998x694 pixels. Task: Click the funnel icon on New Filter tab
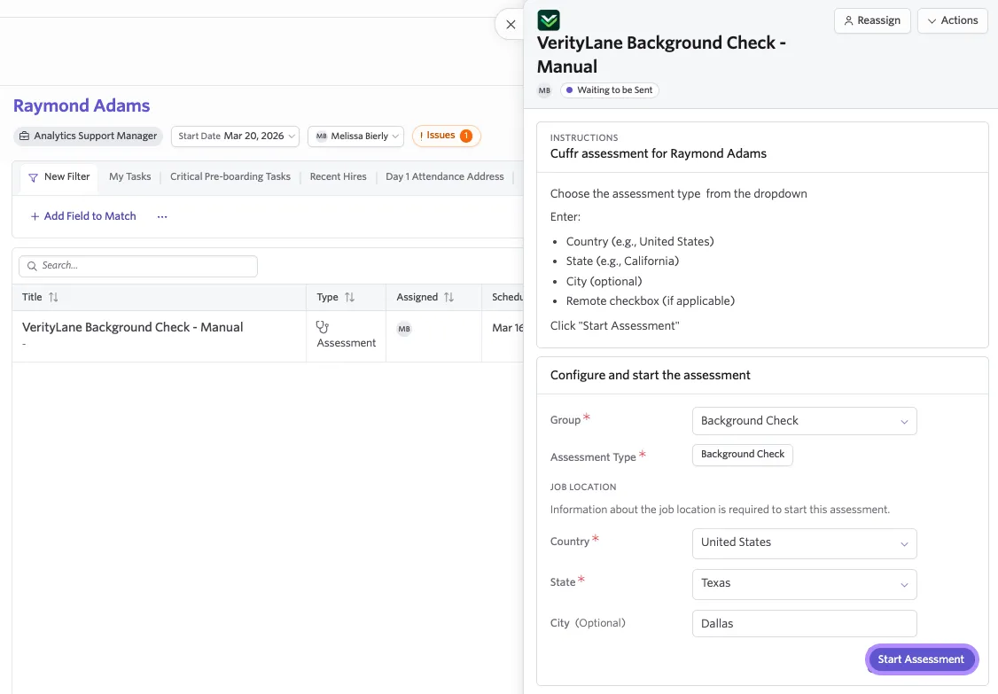coord(33,177)
